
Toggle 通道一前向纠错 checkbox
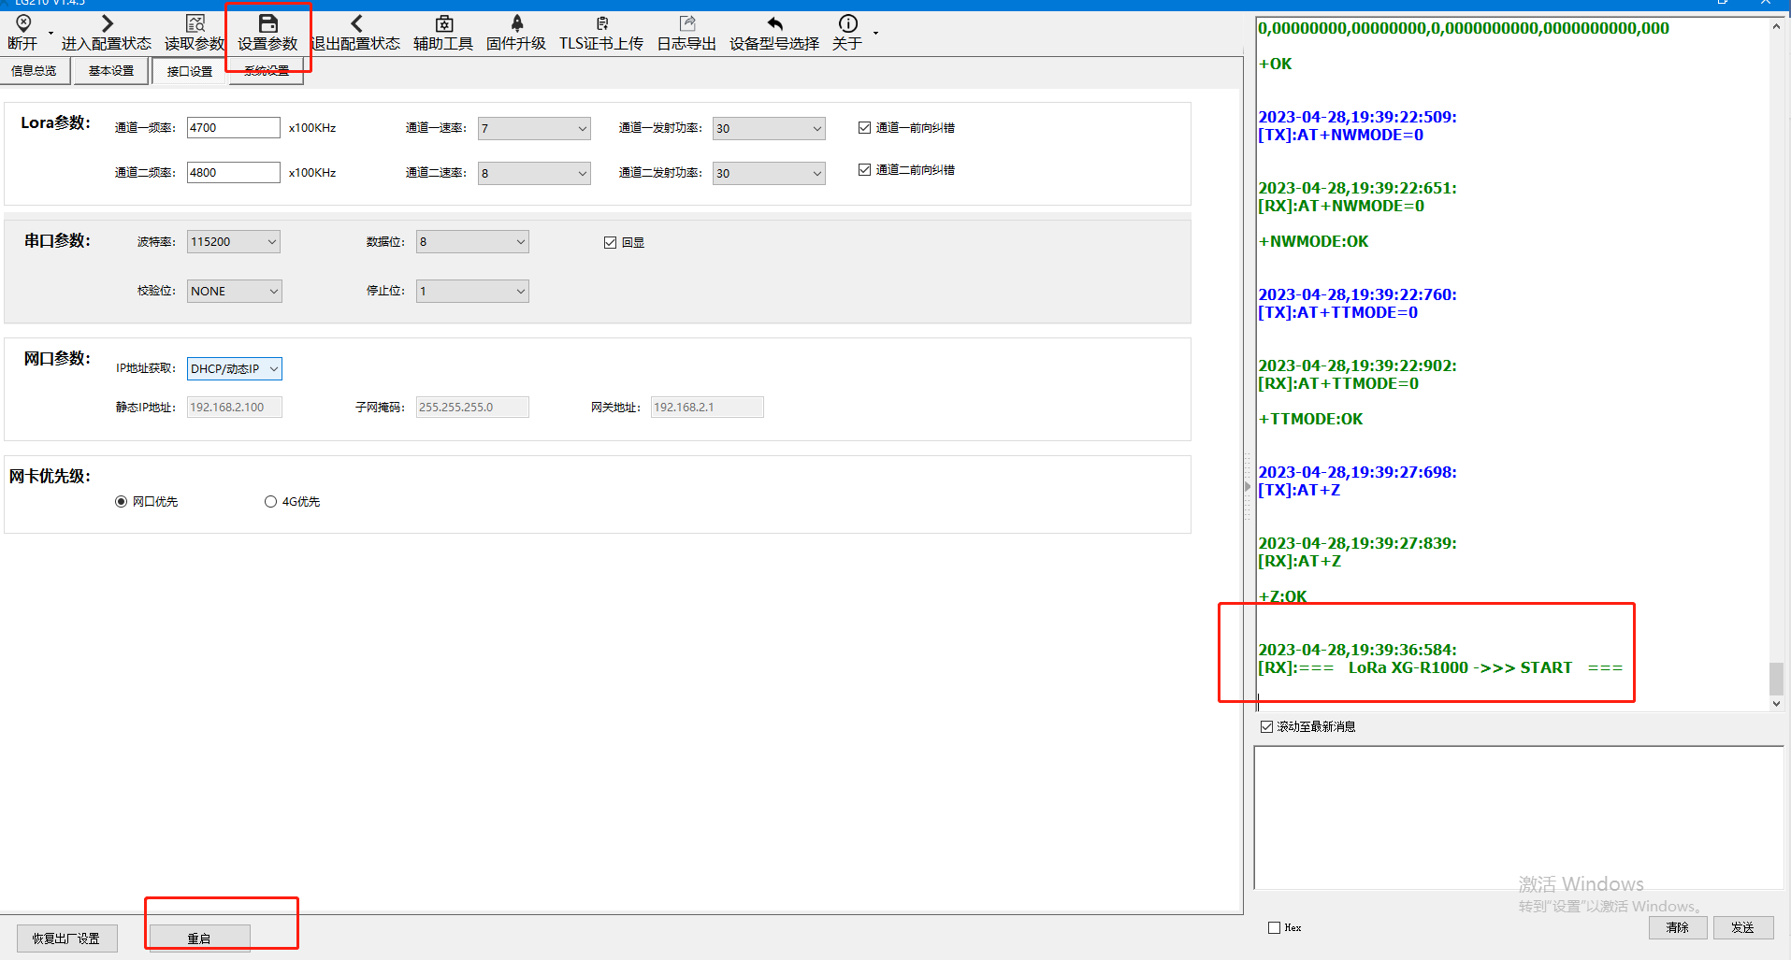point(864,128)
